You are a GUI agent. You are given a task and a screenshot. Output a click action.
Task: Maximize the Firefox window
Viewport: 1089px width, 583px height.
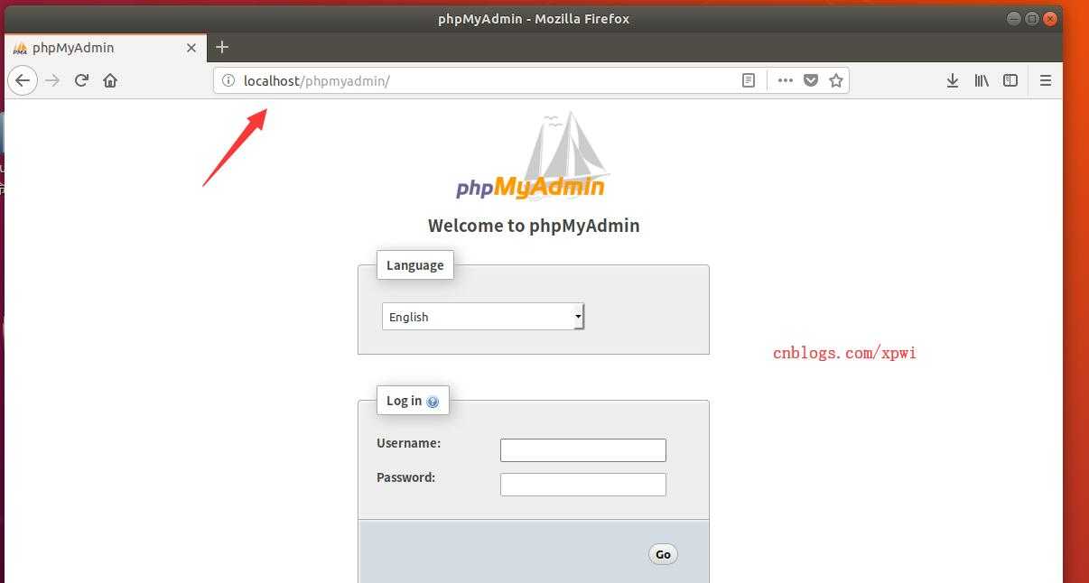coord(1031,18)
